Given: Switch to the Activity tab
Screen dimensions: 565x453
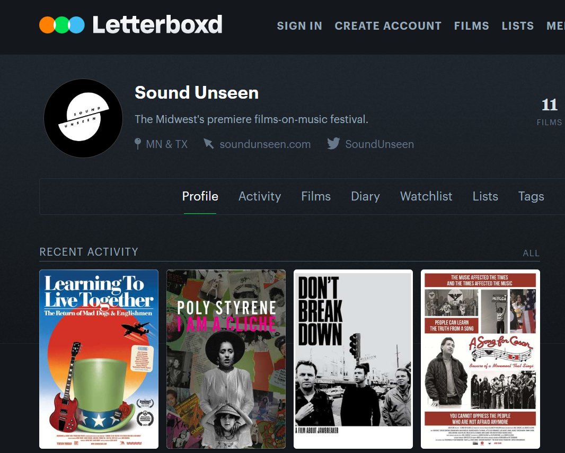Looking at the screenshot, I should (260, 196).
